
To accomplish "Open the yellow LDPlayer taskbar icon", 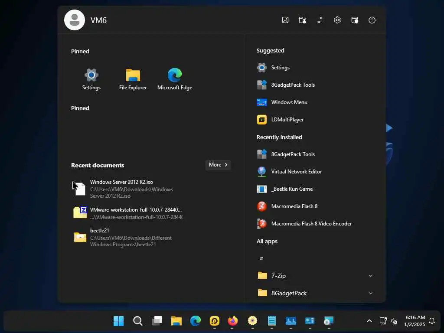I will click(x=215, y=321).
